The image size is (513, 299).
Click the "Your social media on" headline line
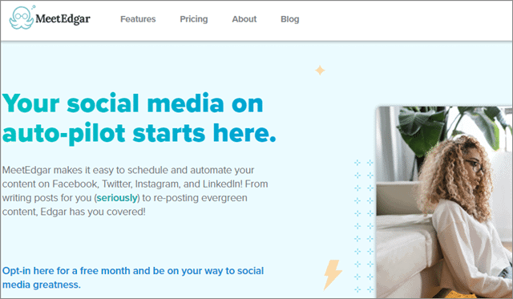[132, 103]
